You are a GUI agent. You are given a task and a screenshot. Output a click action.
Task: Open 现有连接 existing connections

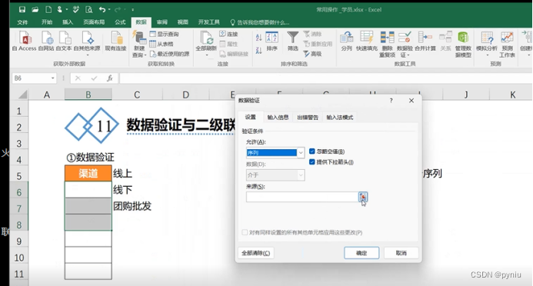115,41
